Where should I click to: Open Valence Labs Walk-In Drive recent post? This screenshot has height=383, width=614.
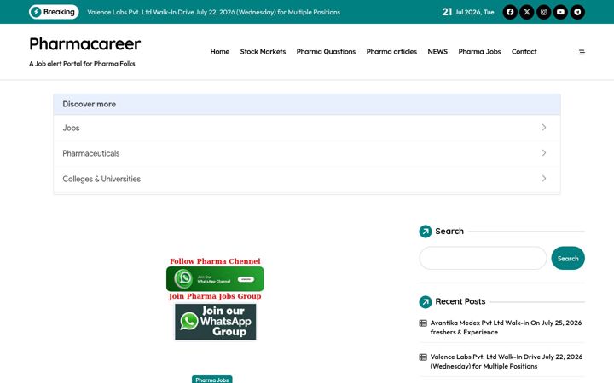pos(507,362)
